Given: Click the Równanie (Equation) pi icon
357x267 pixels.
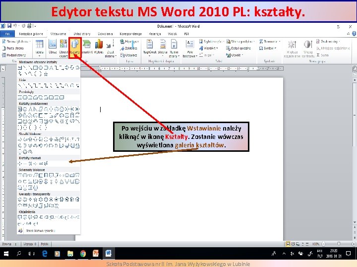Looking at the screenshot, I should (261, 42).
